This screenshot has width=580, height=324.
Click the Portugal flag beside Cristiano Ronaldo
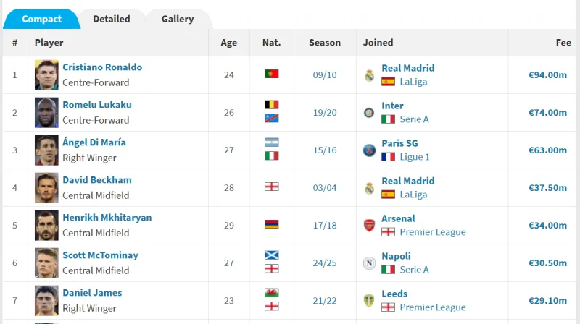click(x=271, y=74)
